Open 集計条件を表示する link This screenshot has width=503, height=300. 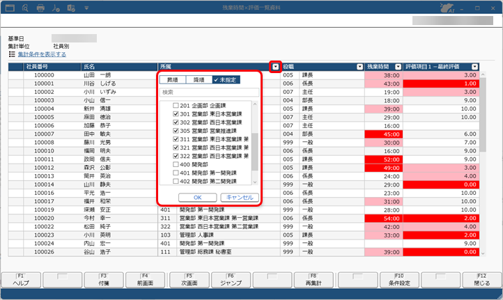[42, 54]
